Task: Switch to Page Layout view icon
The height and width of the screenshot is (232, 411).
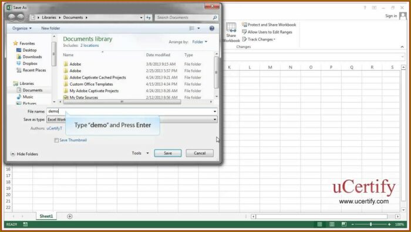Action: [x=332, y=224]
